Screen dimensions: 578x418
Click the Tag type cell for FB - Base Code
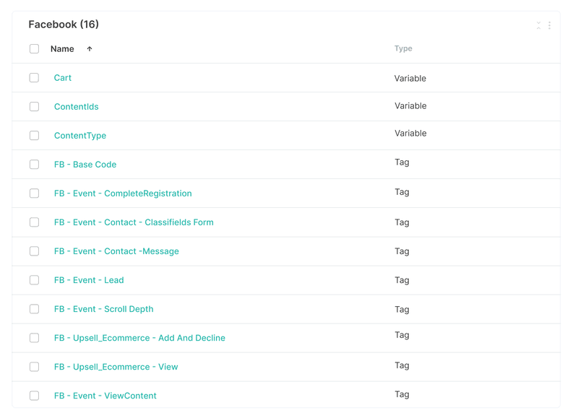[402, 162]
